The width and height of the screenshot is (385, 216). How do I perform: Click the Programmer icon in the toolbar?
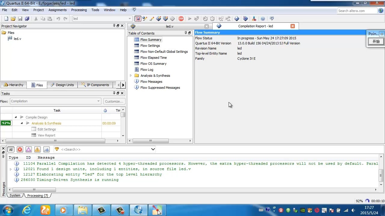245,19
